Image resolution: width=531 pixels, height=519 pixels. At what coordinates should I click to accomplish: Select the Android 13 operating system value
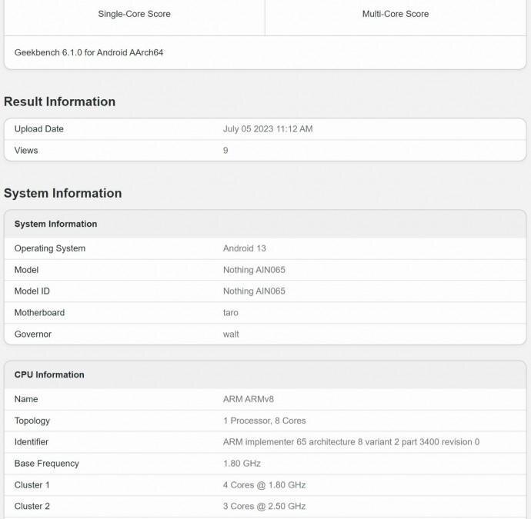pyautogui.click(x=244, y=248)
